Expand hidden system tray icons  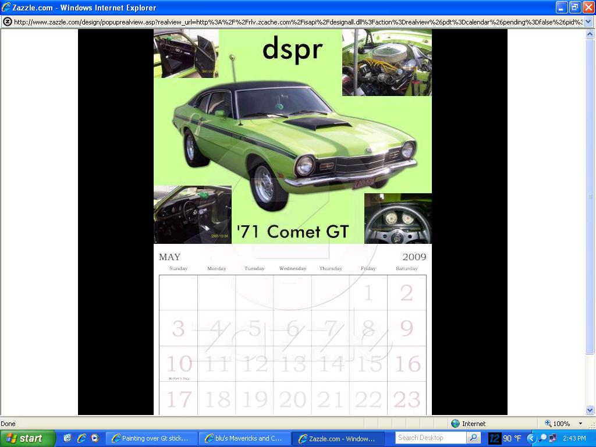[x=531, y=438]
